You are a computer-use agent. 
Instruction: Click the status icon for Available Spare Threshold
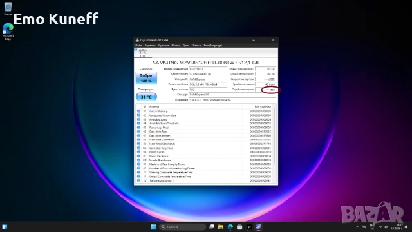pos(139,123)
